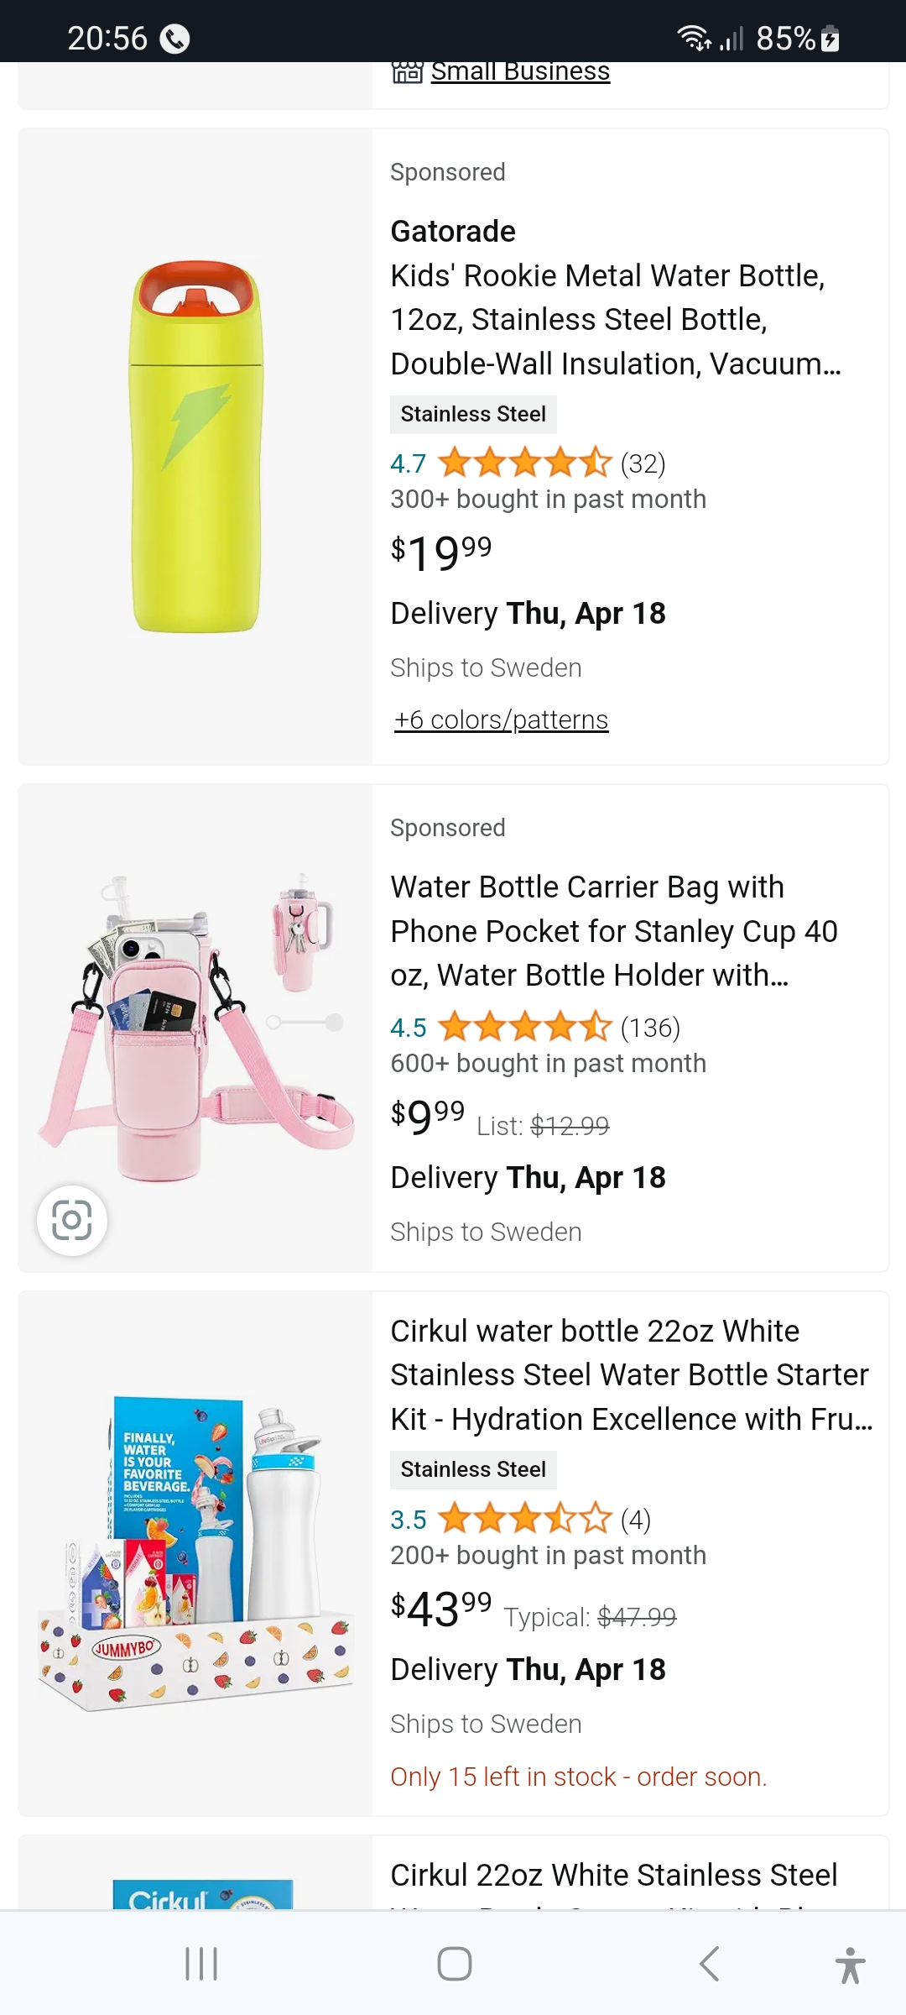Open the Small Business link
The height and width of the screenshot is (2015, 906).
520,72
